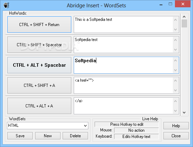Open the Help button
This screenshot has width=193, height=147.
(176, 125)
